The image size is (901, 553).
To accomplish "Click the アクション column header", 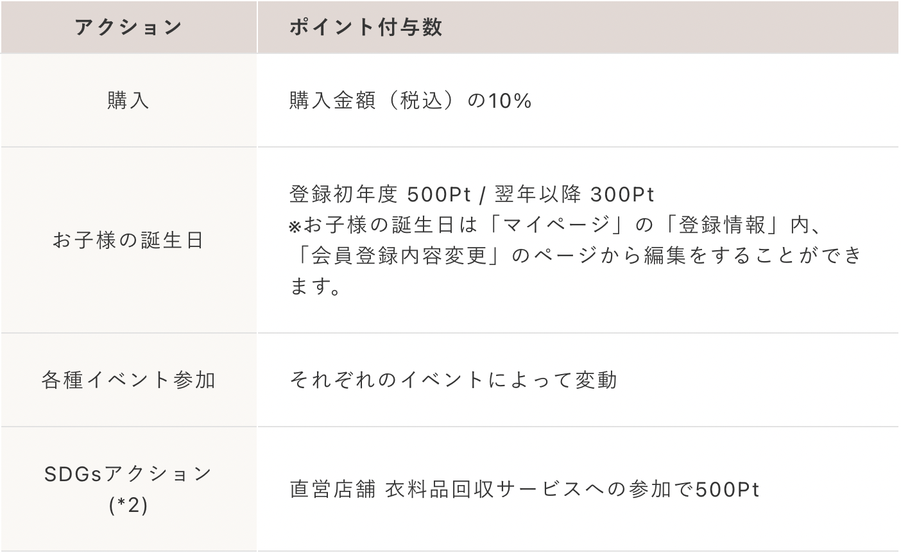I will click(x=128, y=28).
